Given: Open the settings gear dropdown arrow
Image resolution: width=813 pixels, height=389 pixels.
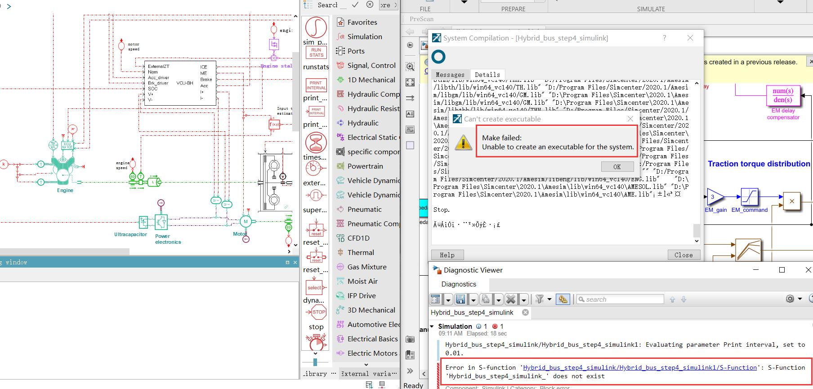Looking at the screenshot, I should pos(800,299).
